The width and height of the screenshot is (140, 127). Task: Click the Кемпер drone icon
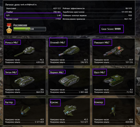113,110
